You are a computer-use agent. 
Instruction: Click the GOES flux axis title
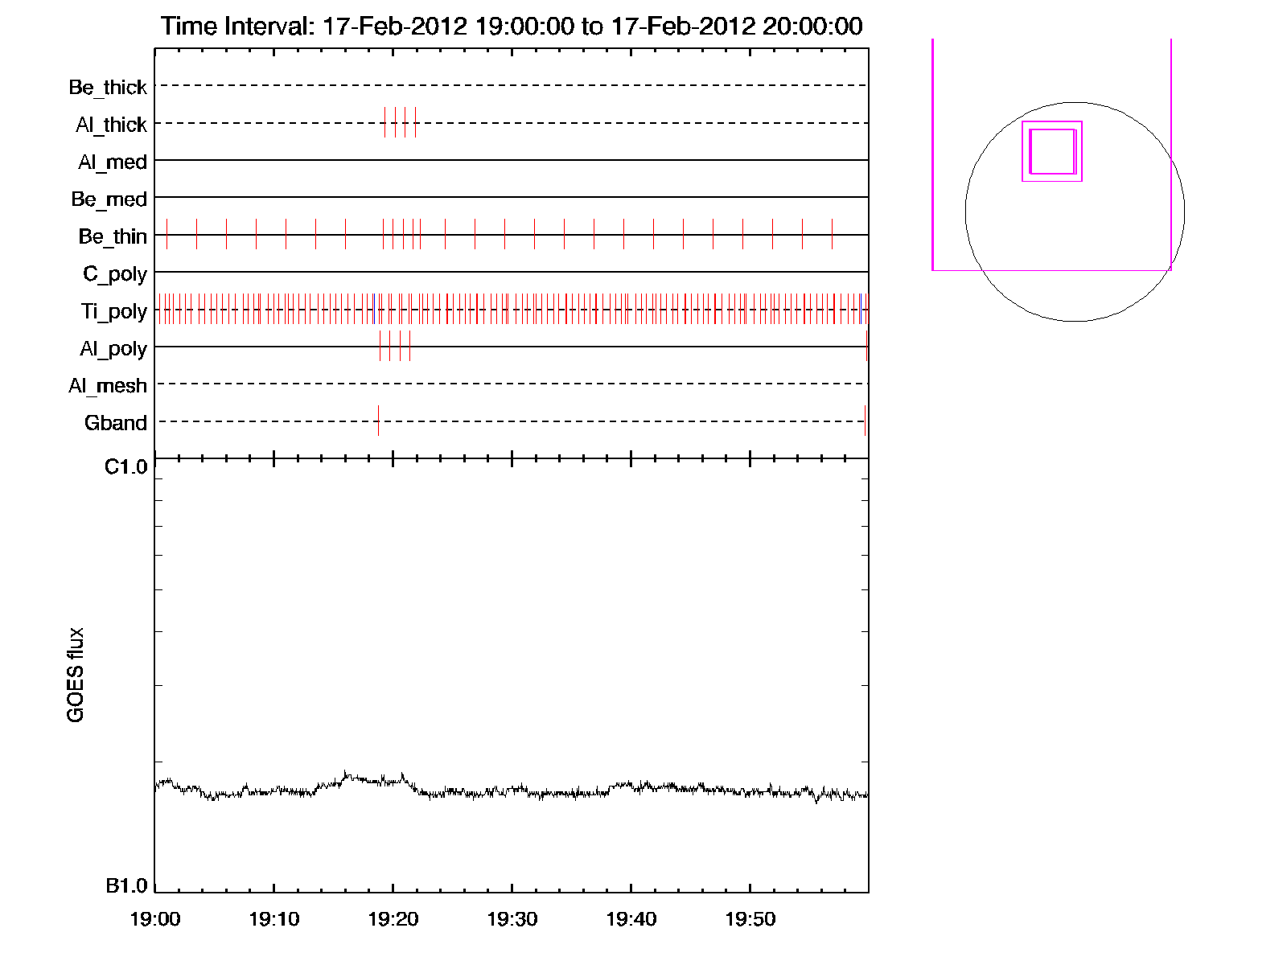76,675
